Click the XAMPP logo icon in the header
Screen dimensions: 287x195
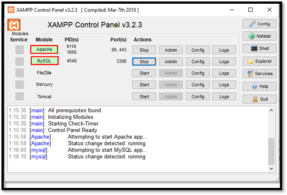(x=14, y=25)
